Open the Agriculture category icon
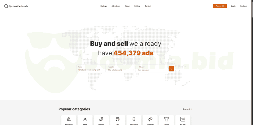 click(69, 119)
